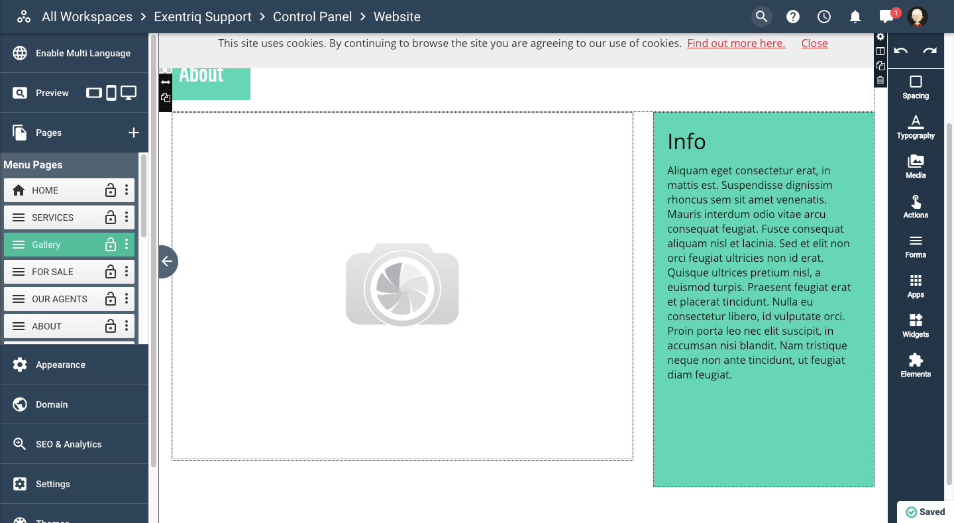Collapse the left sidebar with arrow button
The width and height of the screenshot is (954, 523).
pos(167,261)
